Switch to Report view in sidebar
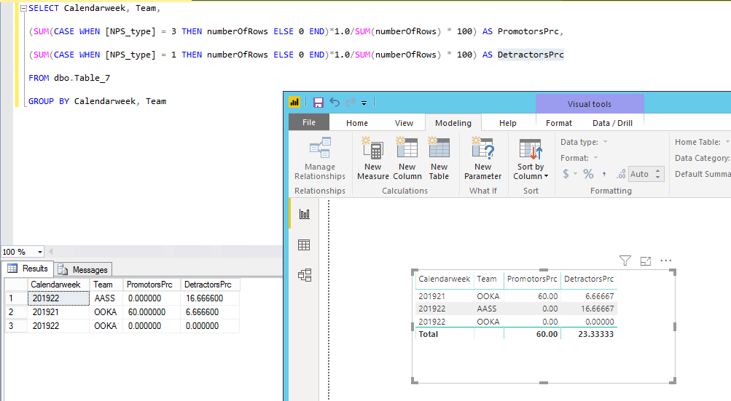Image resolution: width=731 pixels, height=401 pixels. coord(305,214)
